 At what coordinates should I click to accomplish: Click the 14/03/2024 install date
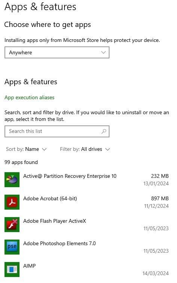(x=156, y=273)
